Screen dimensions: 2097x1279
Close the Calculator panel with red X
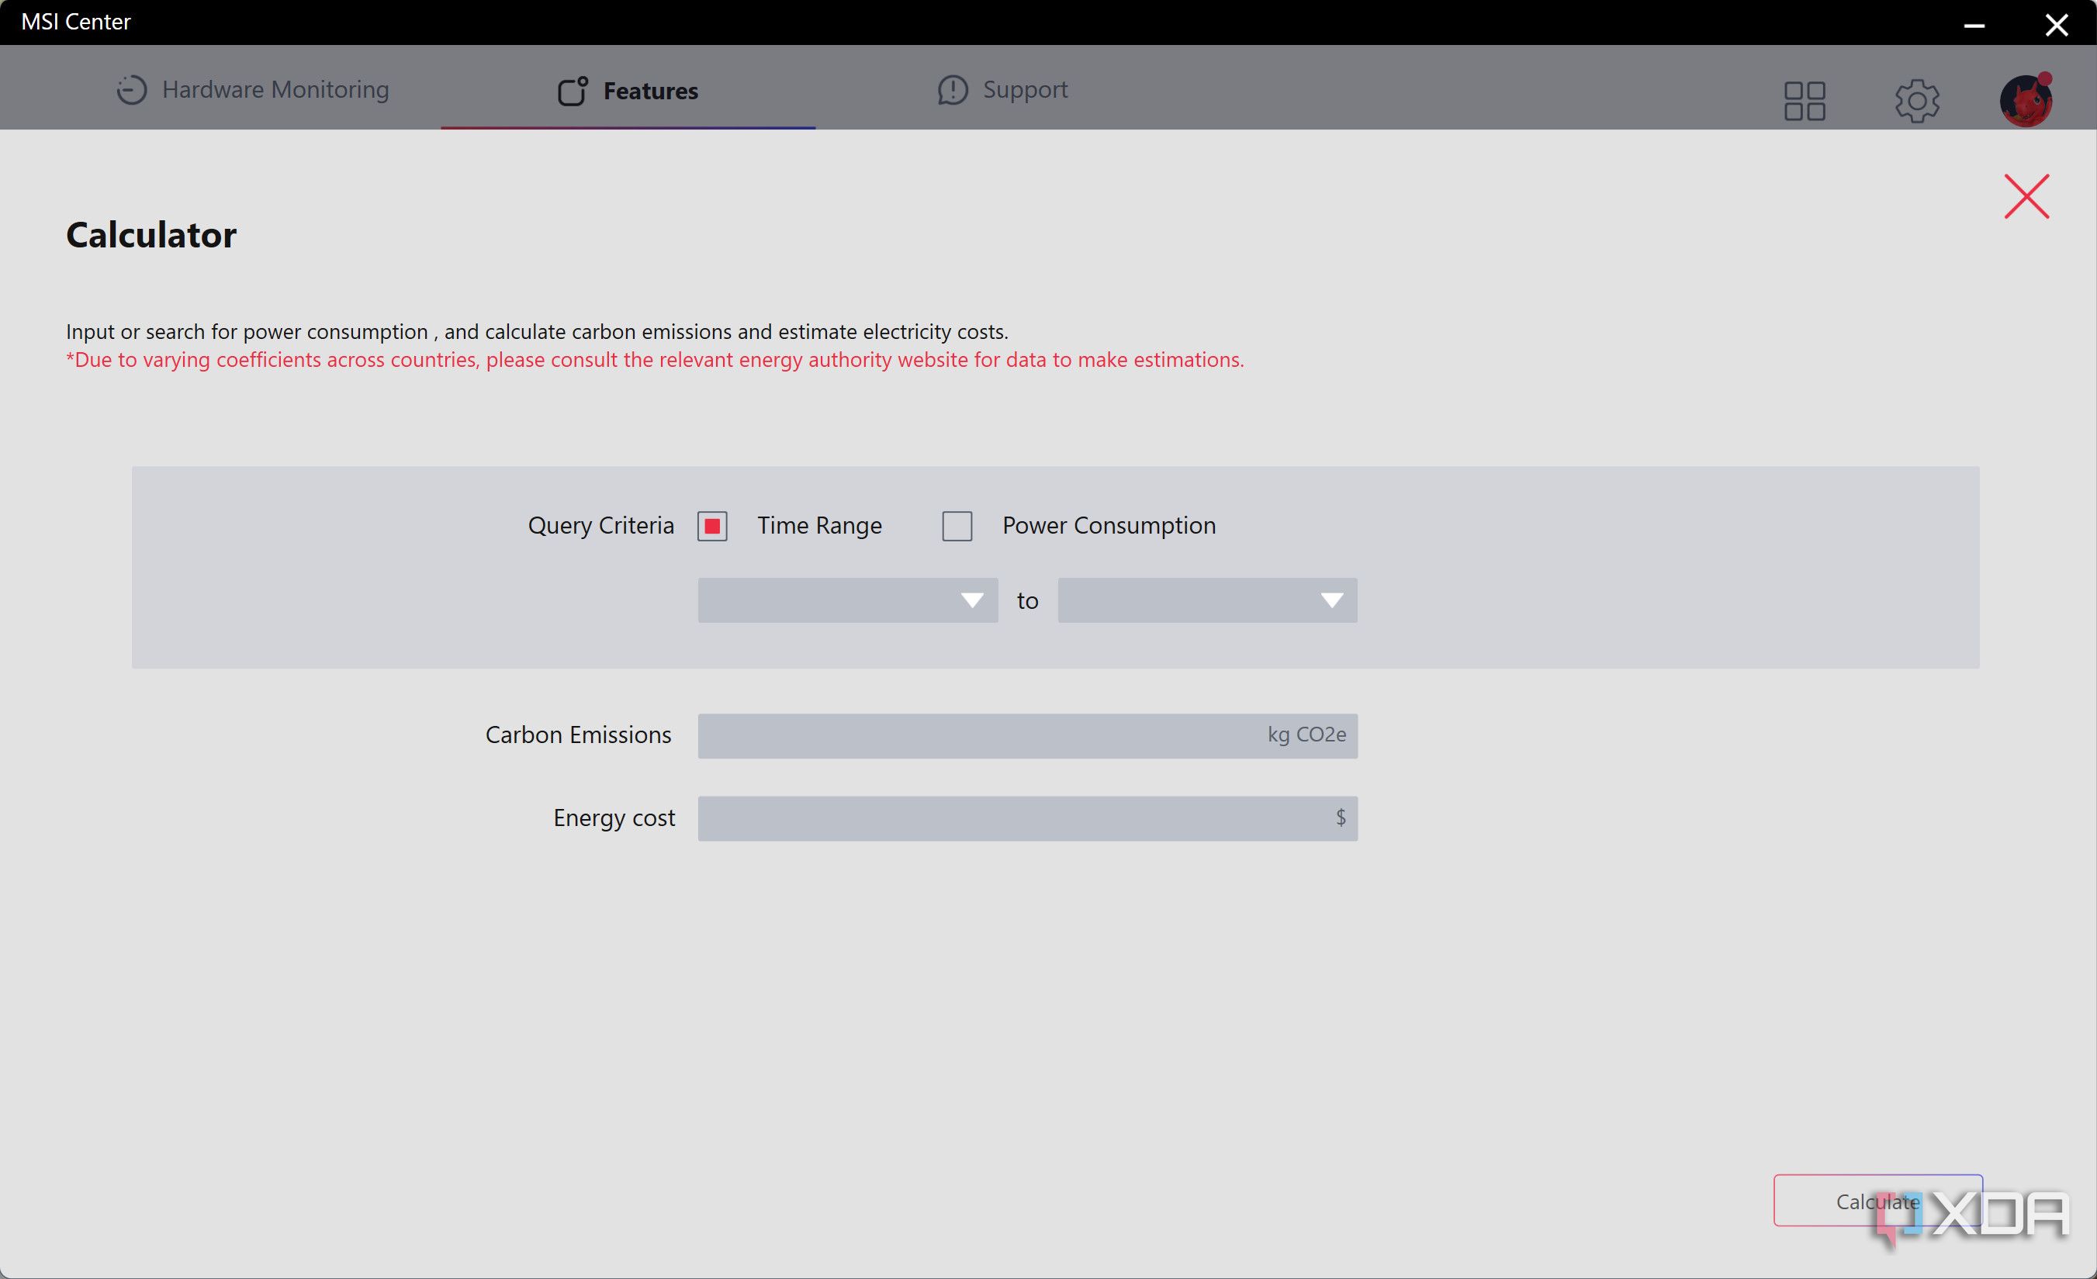click(x=2026, y=196)
